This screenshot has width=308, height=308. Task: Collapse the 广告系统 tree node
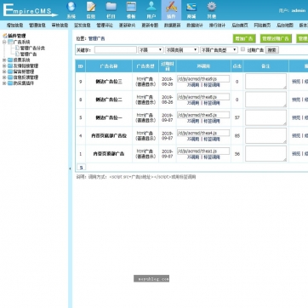[4, 42]
